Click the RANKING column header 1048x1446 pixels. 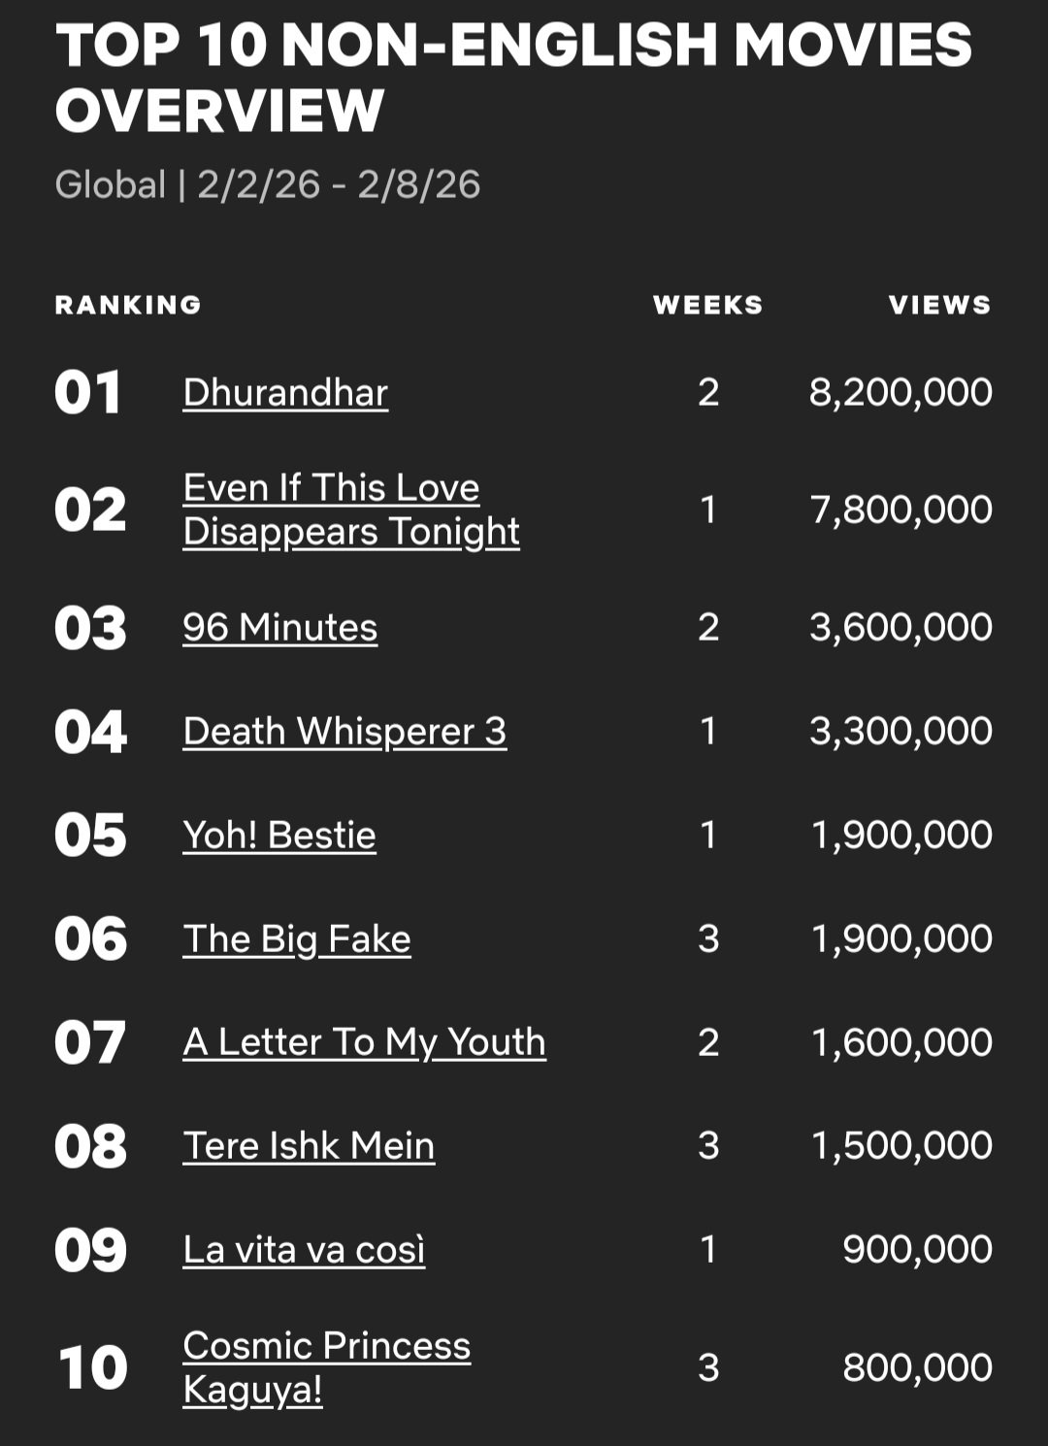[x=128, y=305]
